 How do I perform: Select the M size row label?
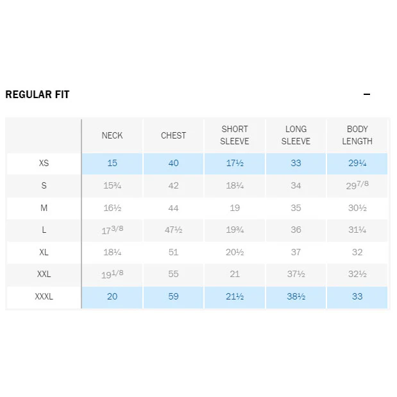44,208
